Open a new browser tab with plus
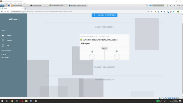 [26, 8]
